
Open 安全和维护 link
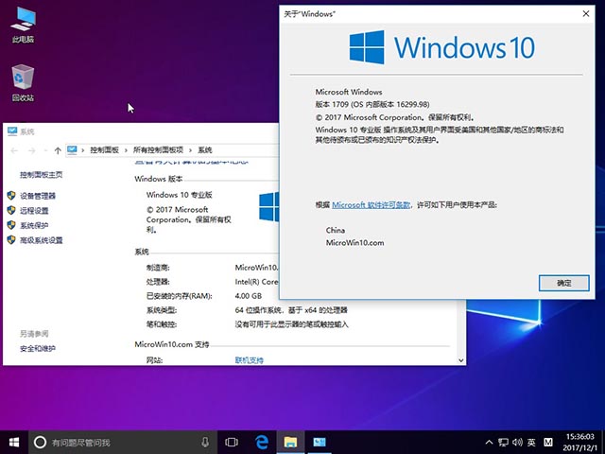(x=38, y=349)
